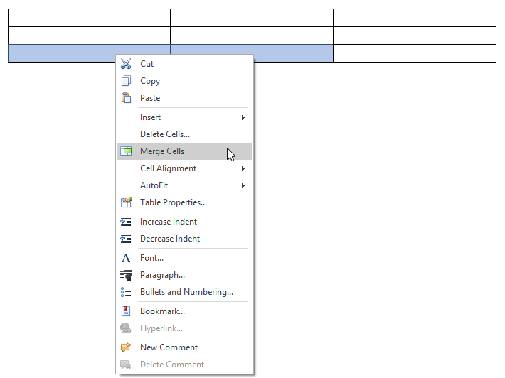
Task: Click the Copy pages icon
Action: click(126, 81)
